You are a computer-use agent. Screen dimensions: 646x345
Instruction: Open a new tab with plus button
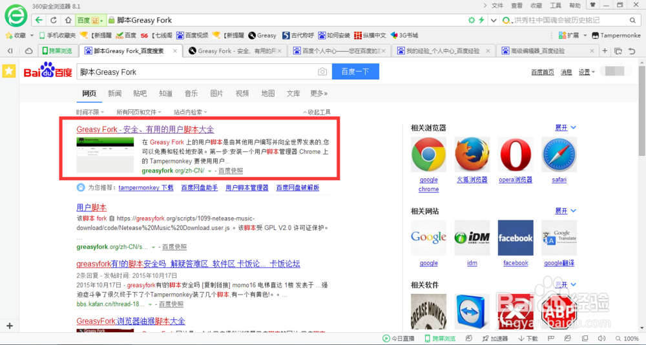pyautogui.click(x=605, y=50)
